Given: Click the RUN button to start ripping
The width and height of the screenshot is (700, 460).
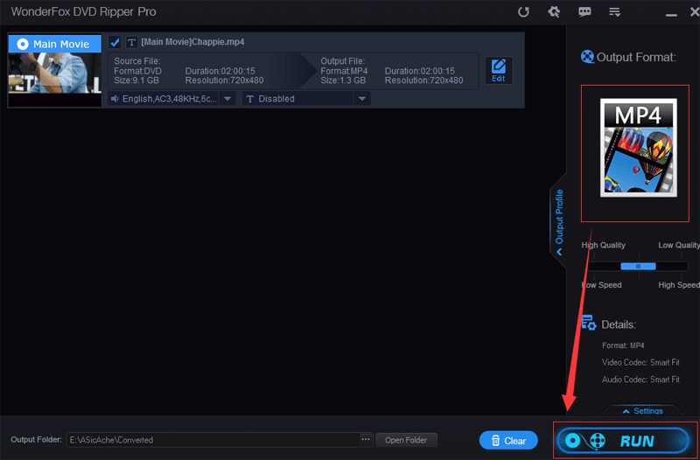Looking at the screenshot, I should point(623,441).
